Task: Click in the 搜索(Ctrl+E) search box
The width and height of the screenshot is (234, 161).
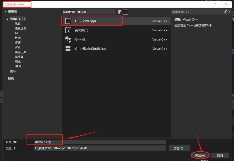Action: point(197,12)
